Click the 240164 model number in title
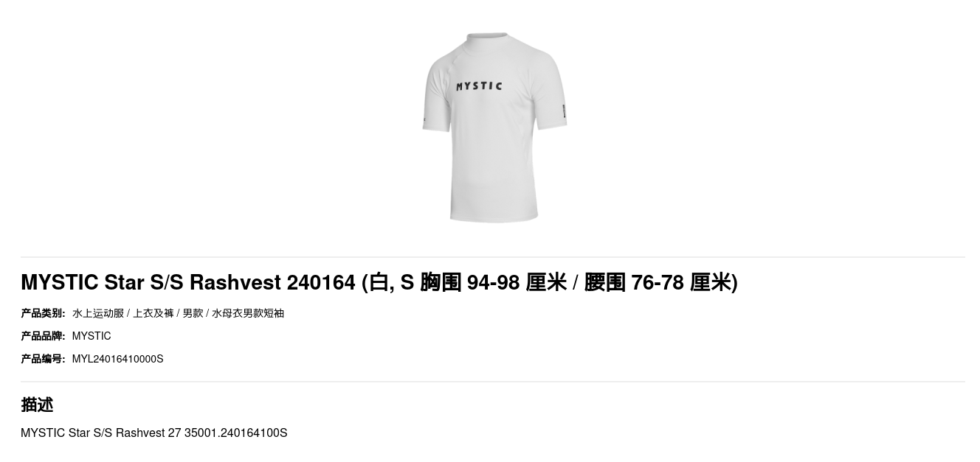Viewport: 980px width, 462px height. 321,282
